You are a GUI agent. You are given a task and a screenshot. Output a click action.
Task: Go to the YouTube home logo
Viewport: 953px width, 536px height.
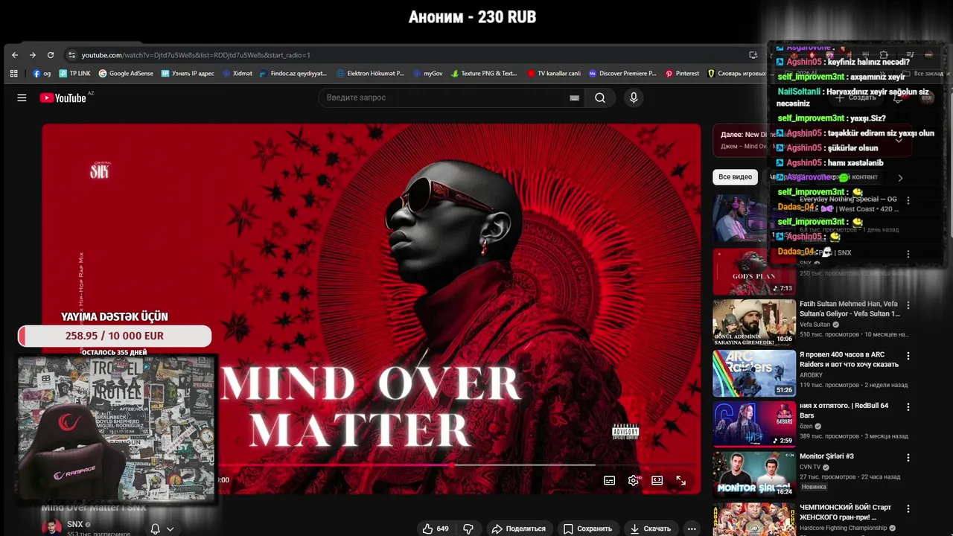(x=63, y=98)
